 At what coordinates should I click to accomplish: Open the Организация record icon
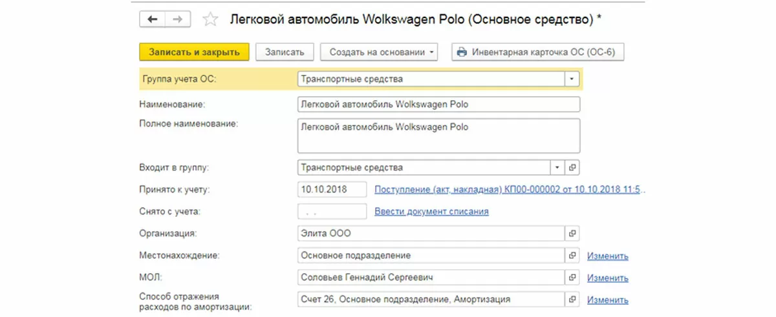[x=572, y=233]
